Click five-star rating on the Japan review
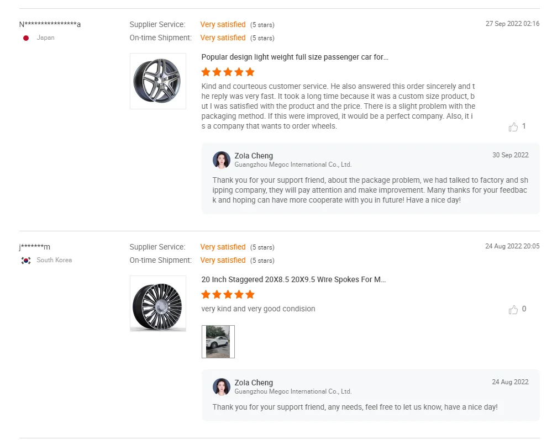Screen dimensions: 552x440 [228, 72]
